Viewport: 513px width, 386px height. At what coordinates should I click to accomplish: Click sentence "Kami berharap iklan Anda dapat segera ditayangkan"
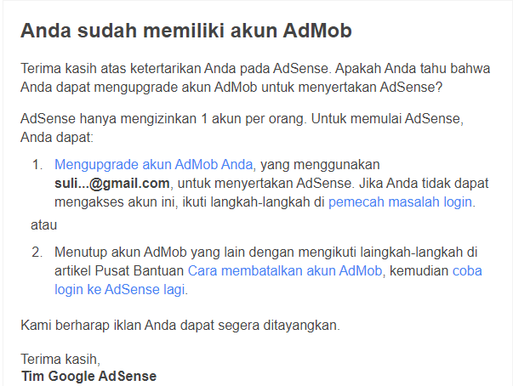180,326
